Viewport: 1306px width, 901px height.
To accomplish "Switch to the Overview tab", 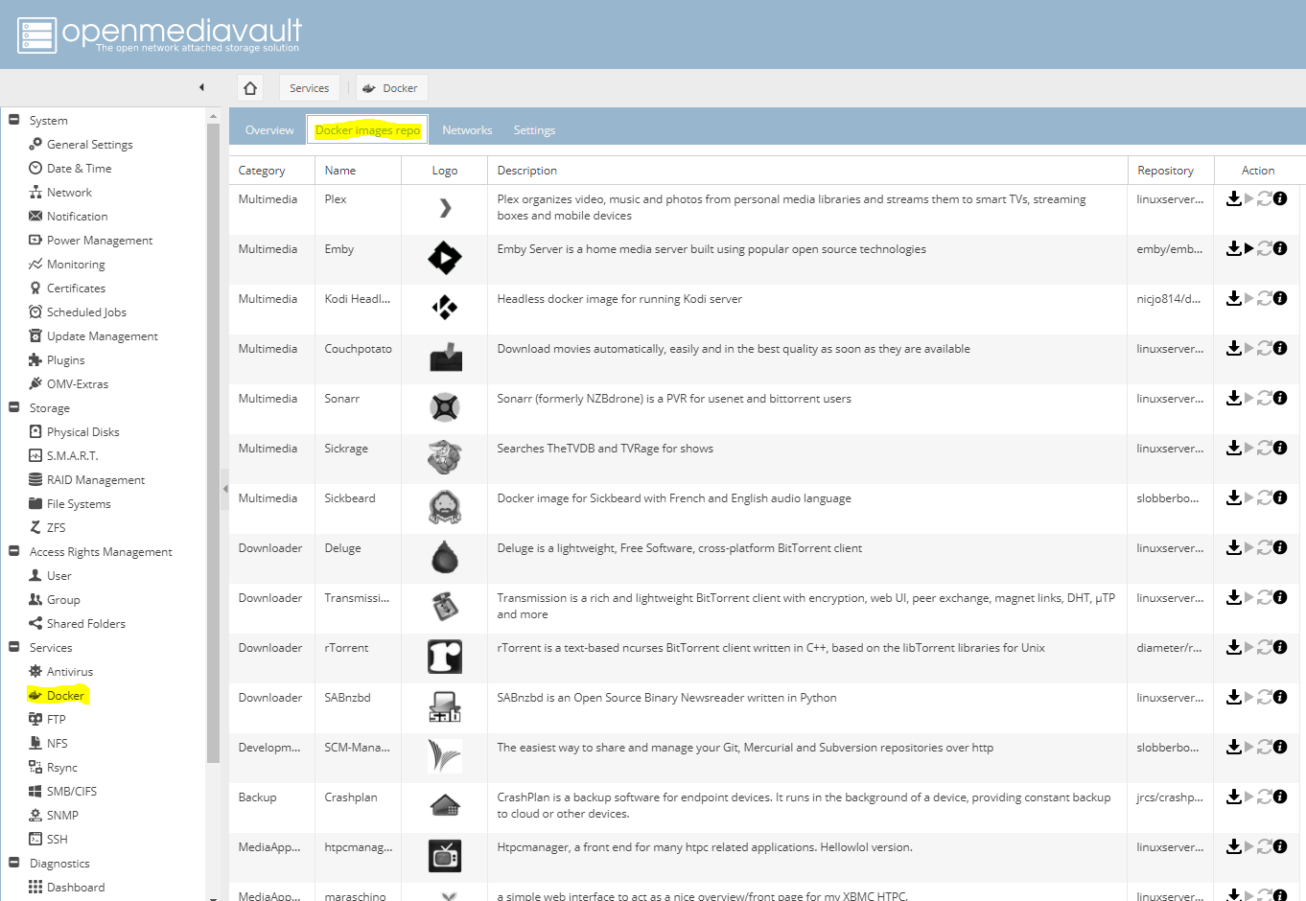I will tap(269, 130).
